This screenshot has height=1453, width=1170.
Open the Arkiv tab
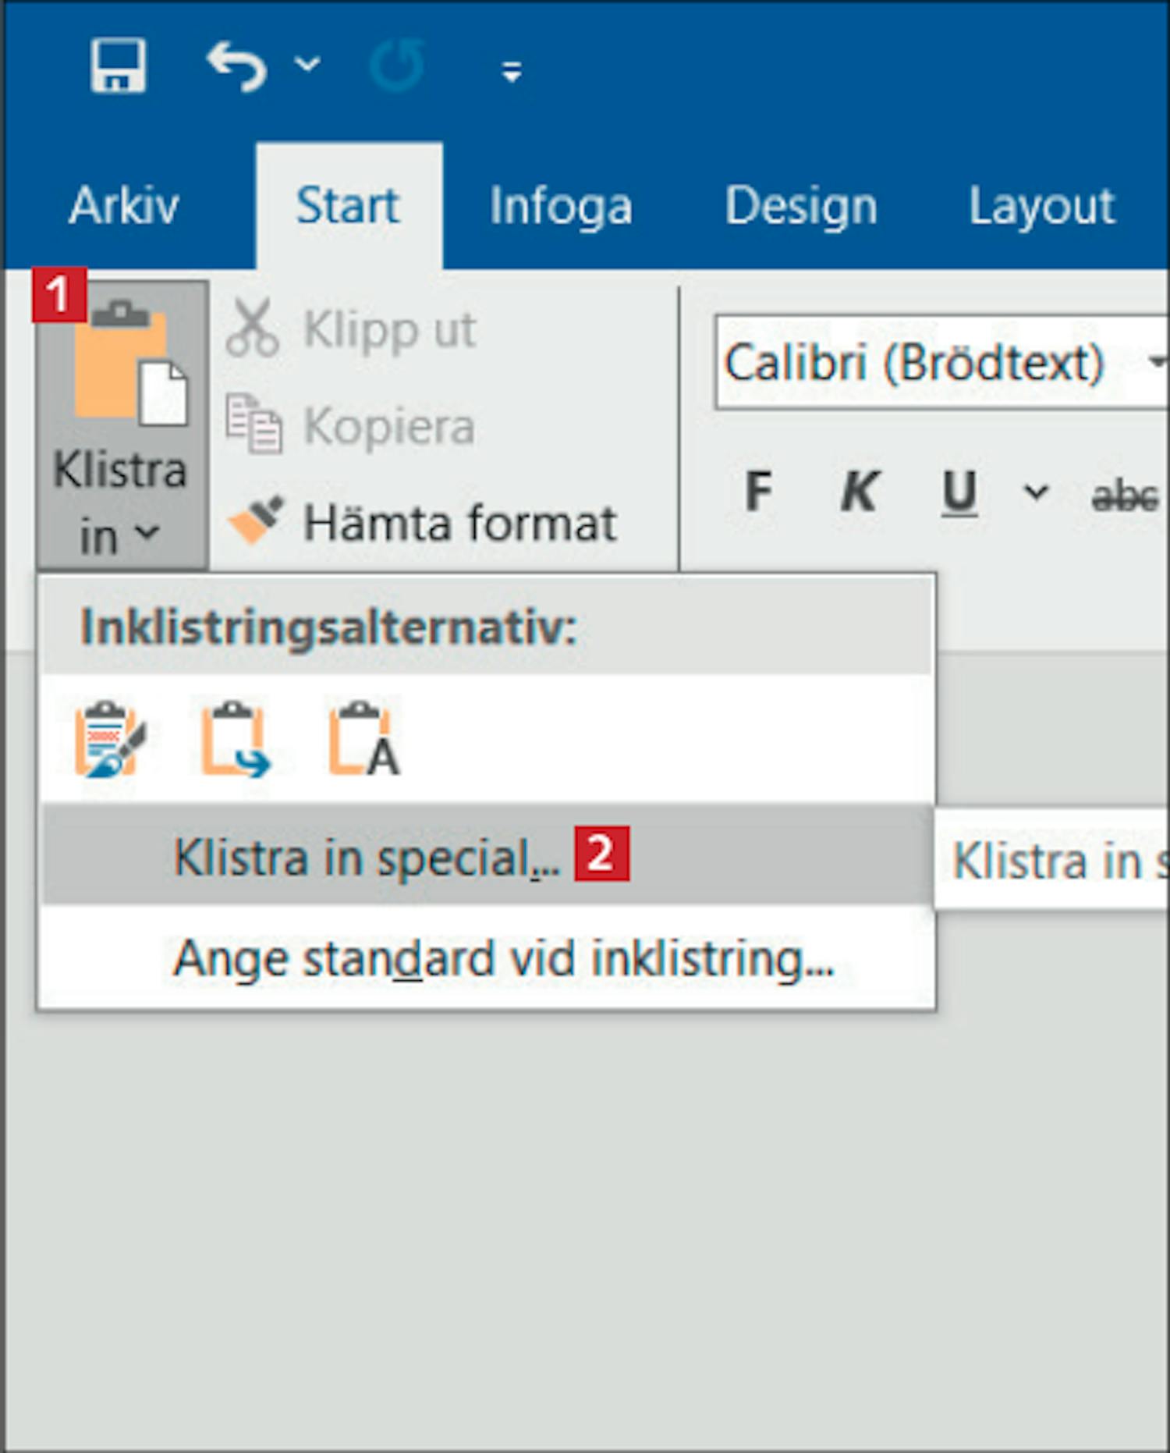coord(123,207)
